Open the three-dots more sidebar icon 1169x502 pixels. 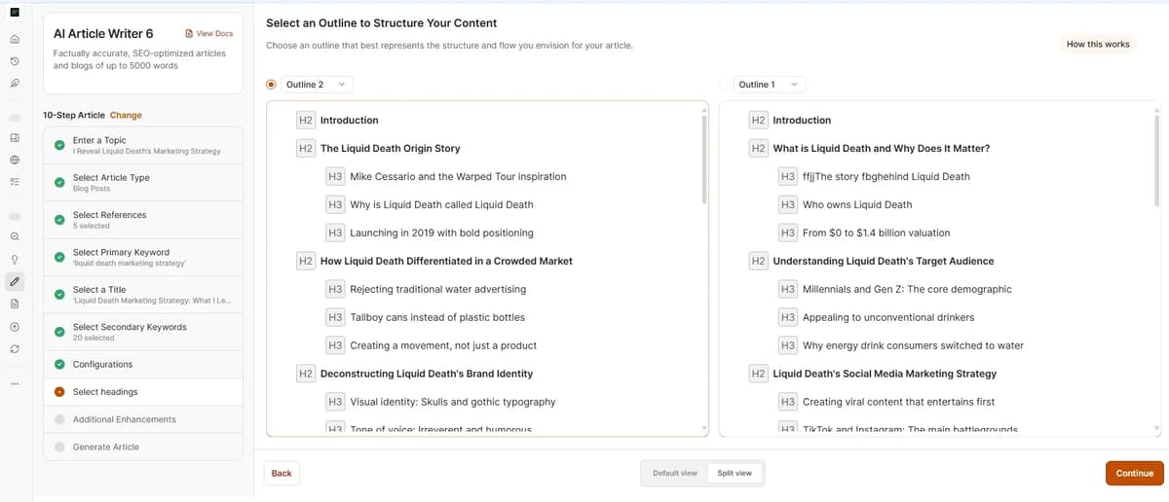15,383
